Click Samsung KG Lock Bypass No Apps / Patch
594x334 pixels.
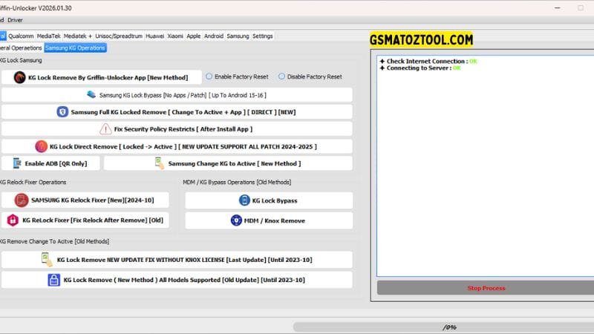click(x=177, y=95)
